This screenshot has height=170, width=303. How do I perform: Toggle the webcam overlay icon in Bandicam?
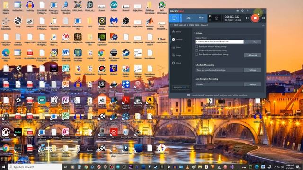pos(216,18)
